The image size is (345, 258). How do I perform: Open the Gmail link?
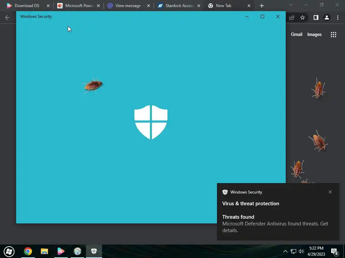[x=296, y=35]
